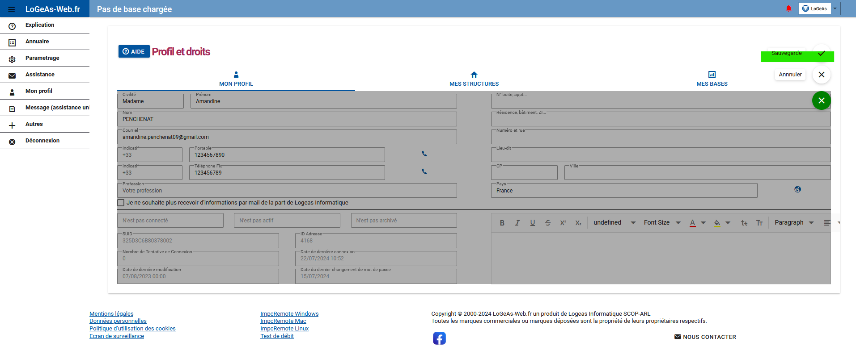The image size is (856, 355).
Task: Click the superscript formatting icon
Action: pyautogui.click(x=563, y=223)
